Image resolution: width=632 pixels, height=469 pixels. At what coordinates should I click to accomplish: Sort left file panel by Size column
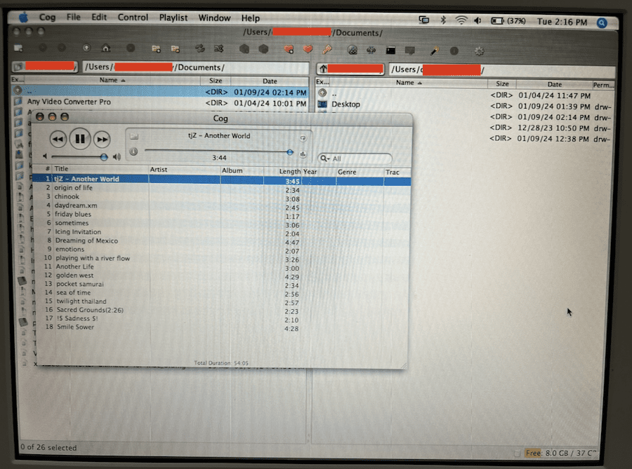coord(216,81)
